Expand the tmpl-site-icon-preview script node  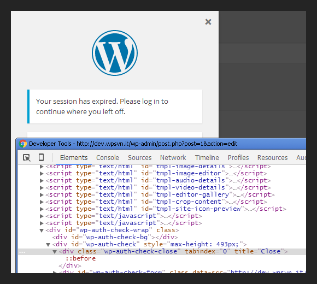click(42, 209)
